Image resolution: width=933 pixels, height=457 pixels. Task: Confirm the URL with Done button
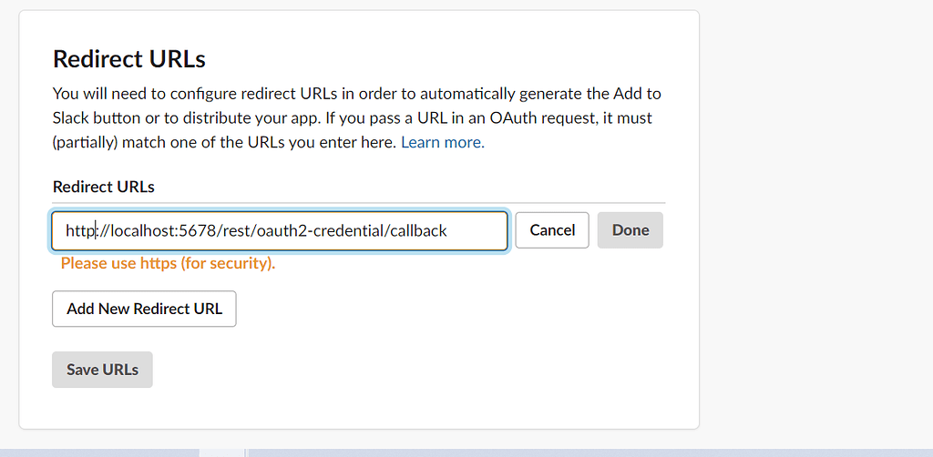630,230
